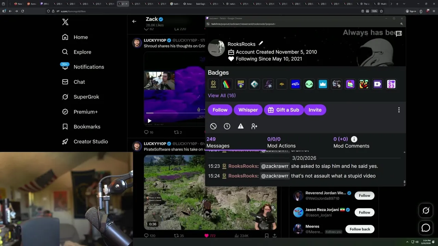Click the blue crown Prime badge
The image size is (438, 246).
click(323, 84)
